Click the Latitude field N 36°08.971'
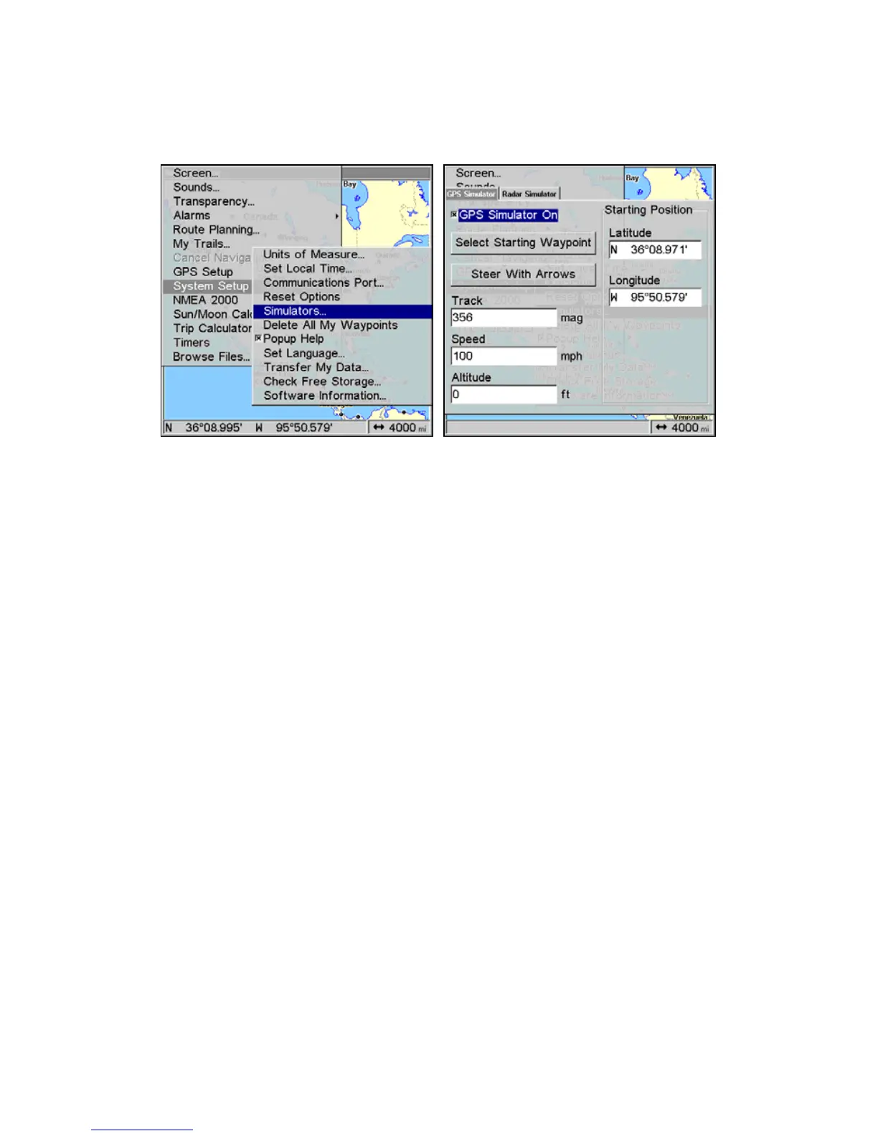Screen dimensions: 878x1136 click(x=655, y=250)
